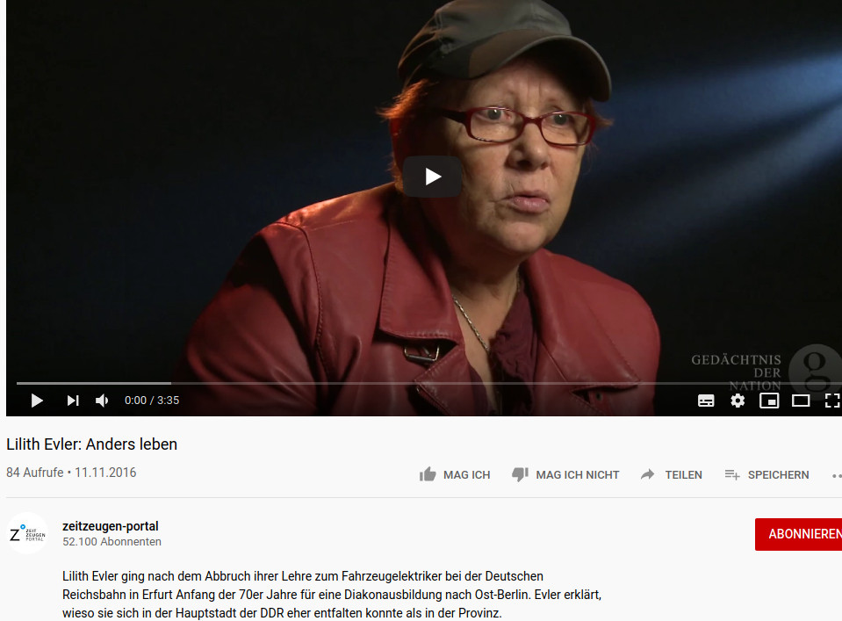Share the video via TEILEN
The height and width of the screenshot is (621, 842).
tap(672, 475)
